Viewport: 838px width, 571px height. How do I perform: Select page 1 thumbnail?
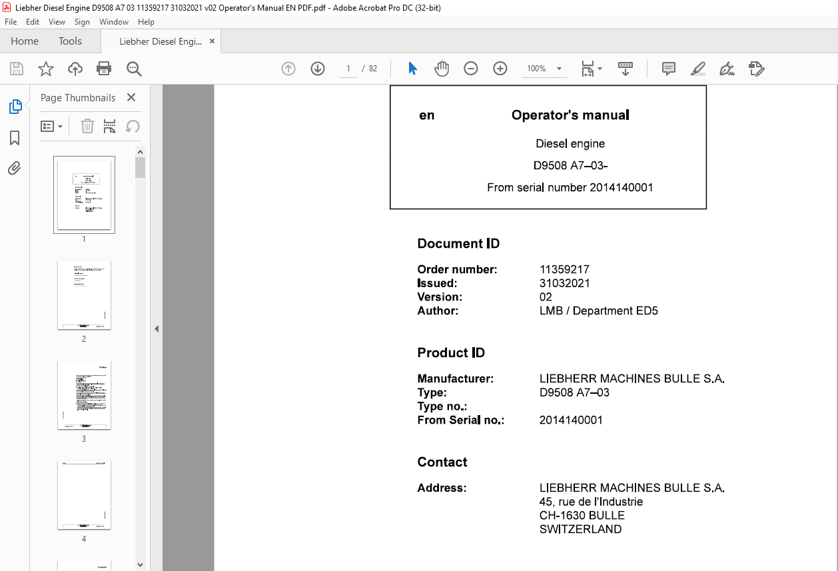[84, 195]
